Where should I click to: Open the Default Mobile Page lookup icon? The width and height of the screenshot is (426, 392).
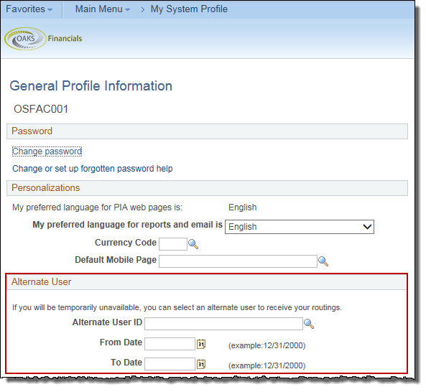323,262
